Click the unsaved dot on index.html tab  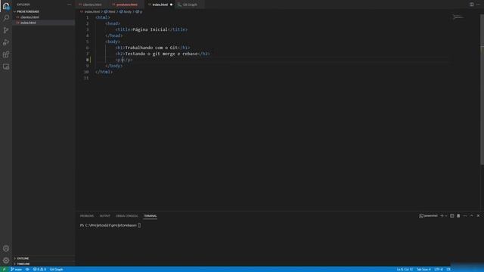click(172, 5)
